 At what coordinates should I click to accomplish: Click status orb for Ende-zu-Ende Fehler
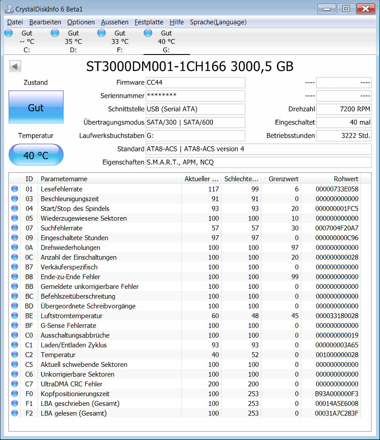point(15,276)
